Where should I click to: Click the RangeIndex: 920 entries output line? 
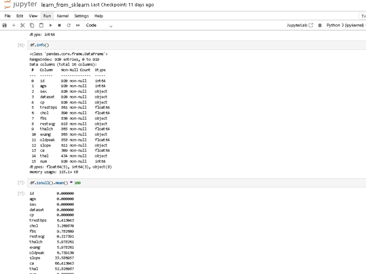tap(64, 60)
